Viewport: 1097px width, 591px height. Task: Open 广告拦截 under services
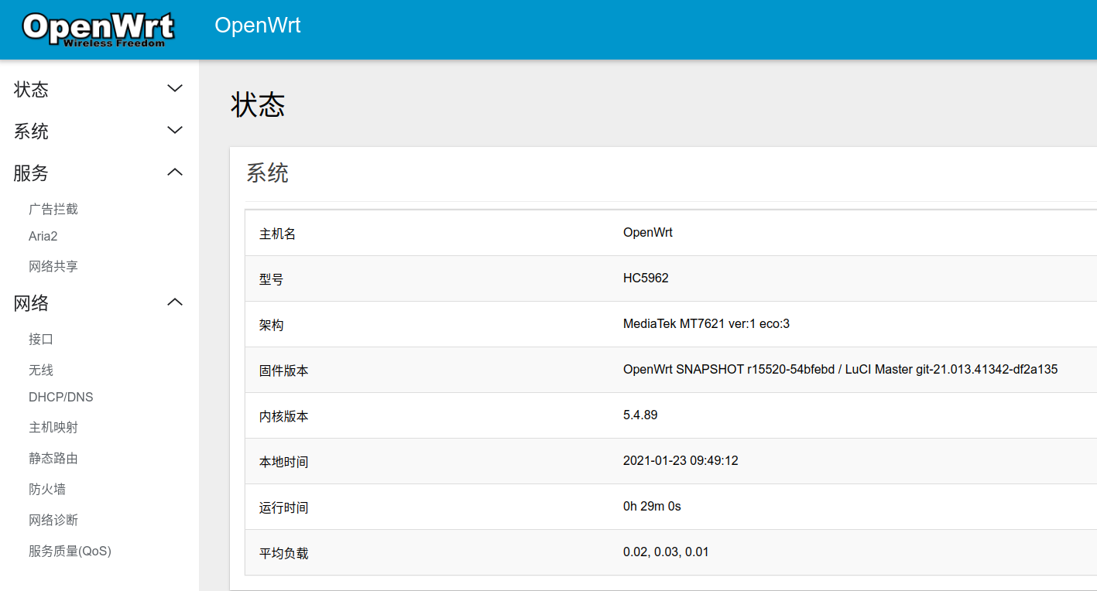click(53, 209)
